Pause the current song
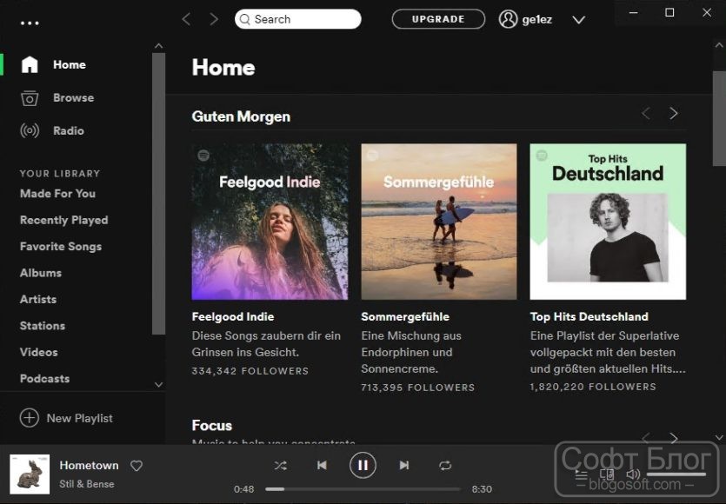Viewport: 726px width, 504px height. (x=363, y=465)
